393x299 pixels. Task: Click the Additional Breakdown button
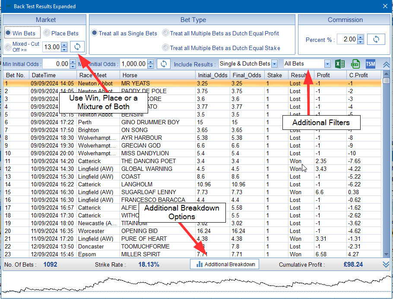click(225, 264)
